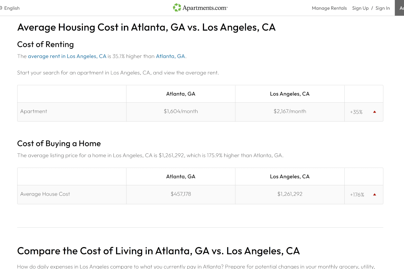Follow the blue 'Atlanta, GA' link
The height and width of the screenshot is (269, 404).
click(170, 56)
